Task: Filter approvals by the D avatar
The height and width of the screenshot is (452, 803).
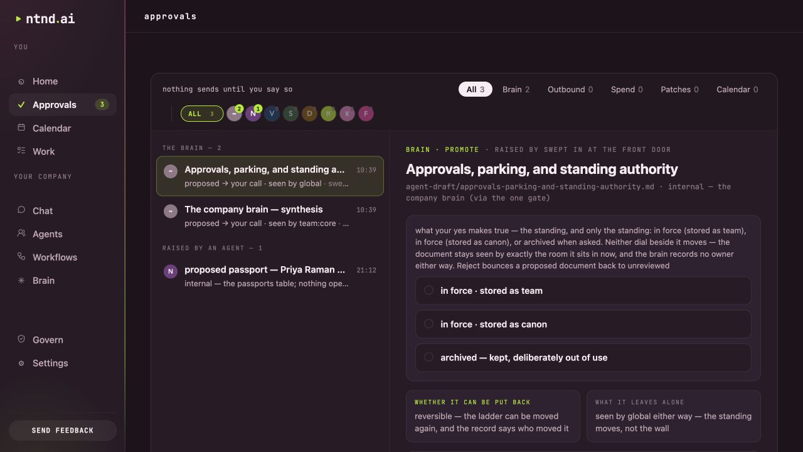Action: (309, 114)
